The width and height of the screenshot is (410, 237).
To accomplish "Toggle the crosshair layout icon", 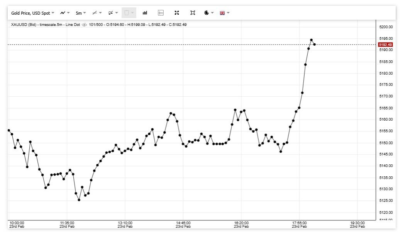I will pos(161,13).
